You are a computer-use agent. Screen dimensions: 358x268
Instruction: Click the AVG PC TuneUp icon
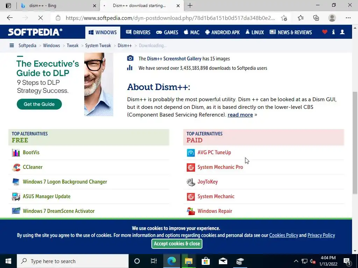point(191,152)
